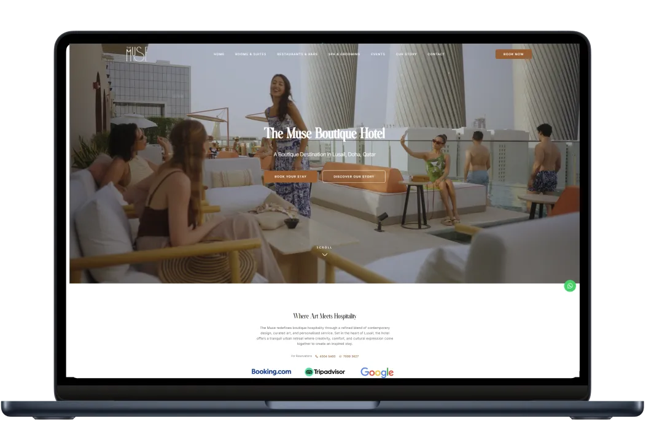
Task: Click 'A Boutique Destination in Lusail' subtitle
Action: tap(325, 155)
